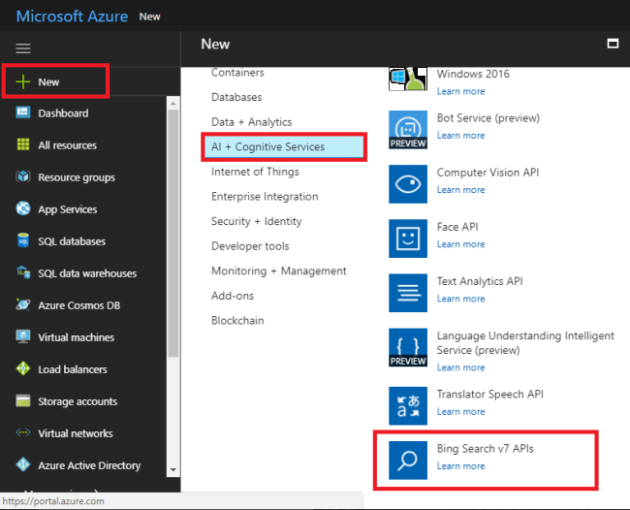Follow Learn more link under Face API

[460, 244]
